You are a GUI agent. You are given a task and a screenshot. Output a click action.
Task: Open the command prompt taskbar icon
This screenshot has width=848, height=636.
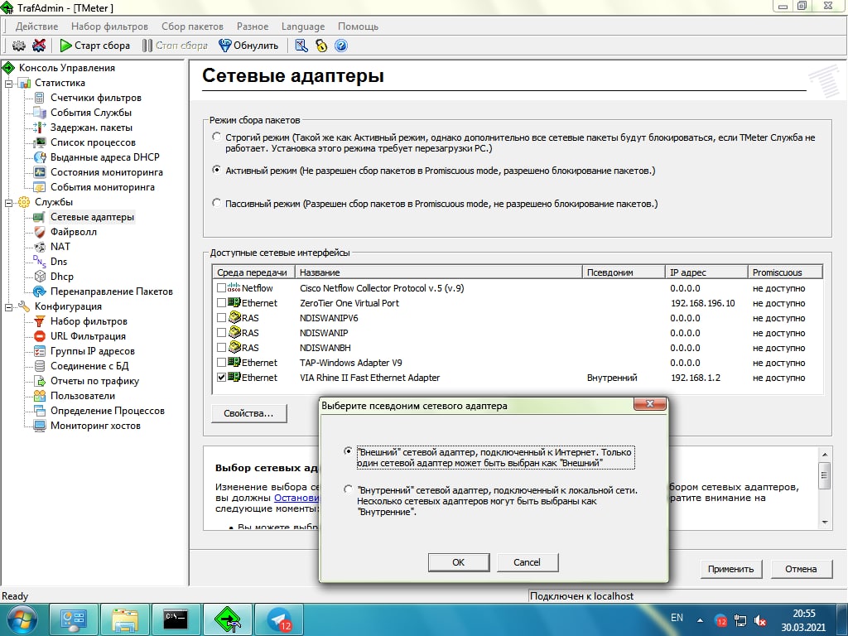(x=176, y=619)
